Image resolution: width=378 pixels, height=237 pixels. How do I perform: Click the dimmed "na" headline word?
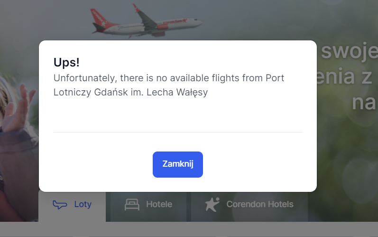pos(364,102)
